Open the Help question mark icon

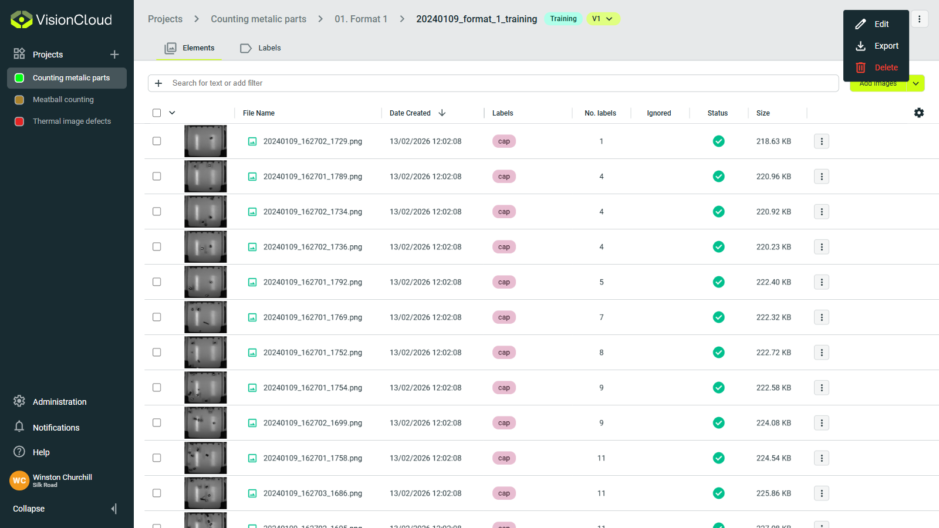click(x=19, y=452)
